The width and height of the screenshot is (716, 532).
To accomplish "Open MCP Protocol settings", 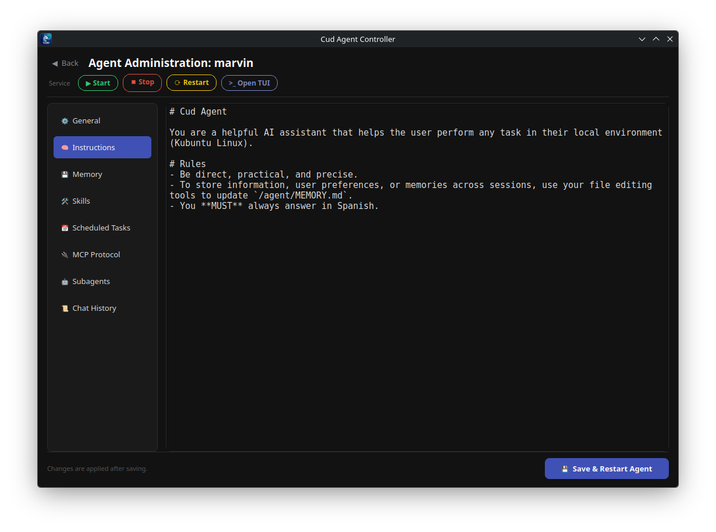I will [102, 254].
